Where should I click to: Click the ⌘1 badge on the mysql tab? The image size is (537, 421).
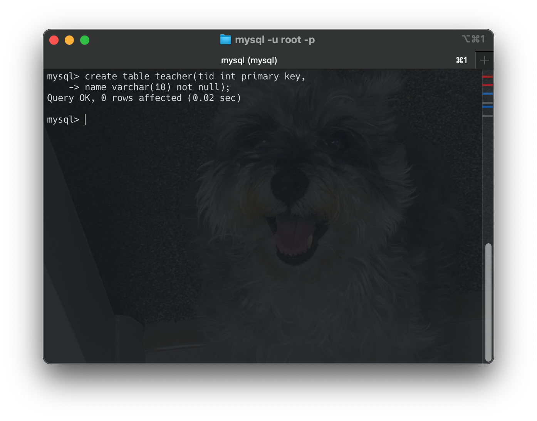coord(461,60)
